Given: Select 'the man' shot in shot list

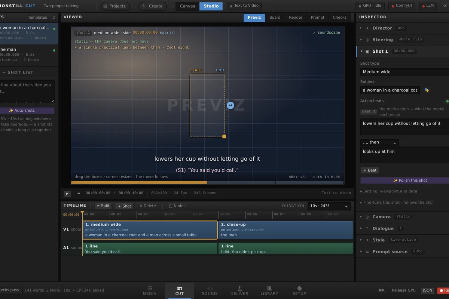Looking at the screenshot, I should point(28,55).
